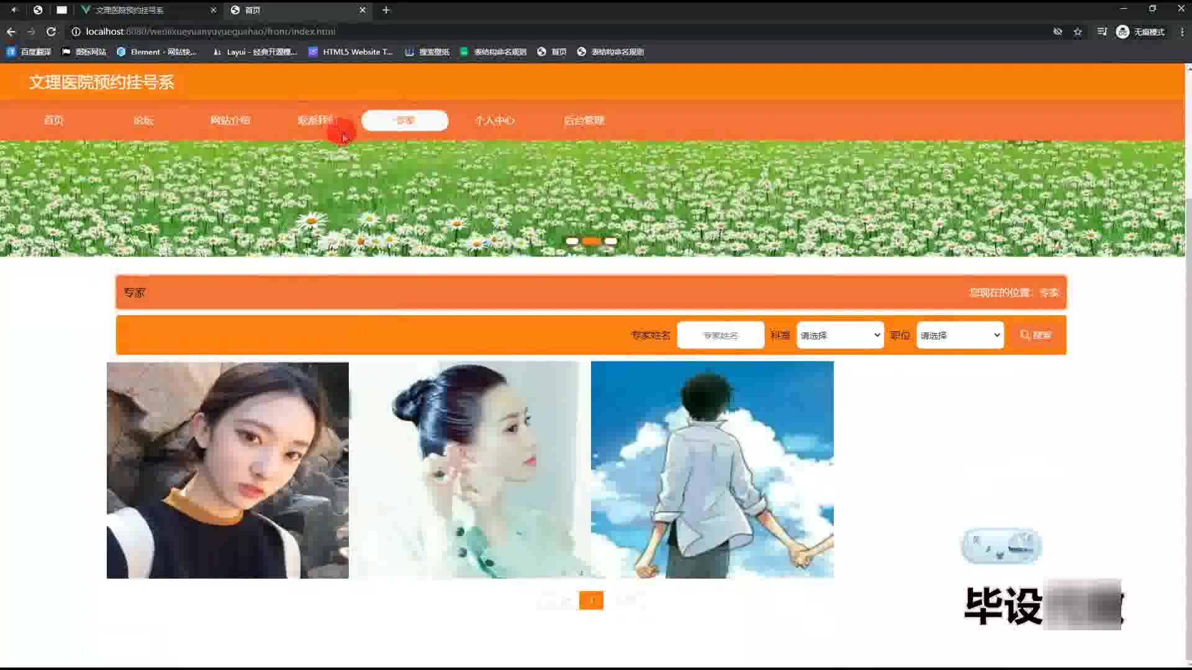Open the incognito profile icon
The height and width of the screenshot is (670, 1192).
(x=1122, y=32)
